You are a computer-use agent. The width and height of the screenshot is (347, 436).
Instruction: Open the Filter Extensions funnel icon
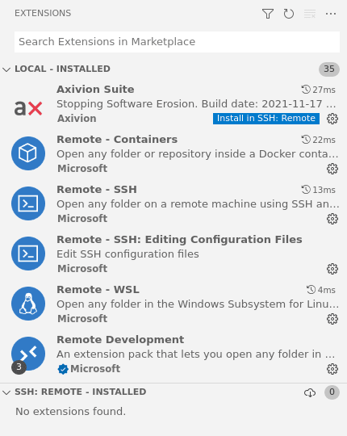[x=268, y=14]
